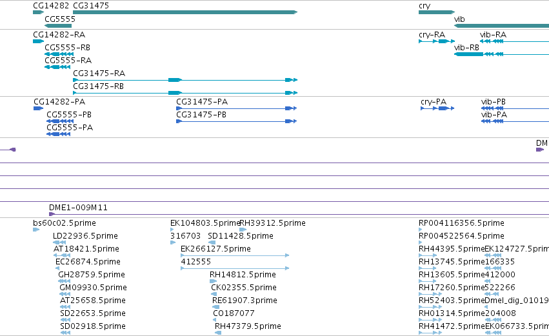Click the cry-RA transcript glyph
Image resolution: width=549 pixels, height=336 pixels.
[x=437, y=41]
